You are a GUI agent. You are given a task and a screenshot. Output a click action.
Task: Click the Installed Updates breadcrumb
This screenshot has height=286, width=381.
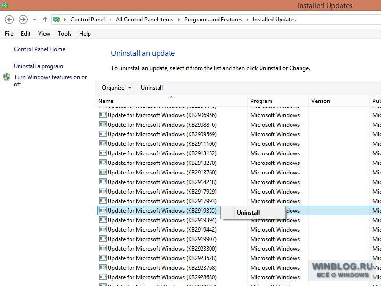[x=274, y=20]
